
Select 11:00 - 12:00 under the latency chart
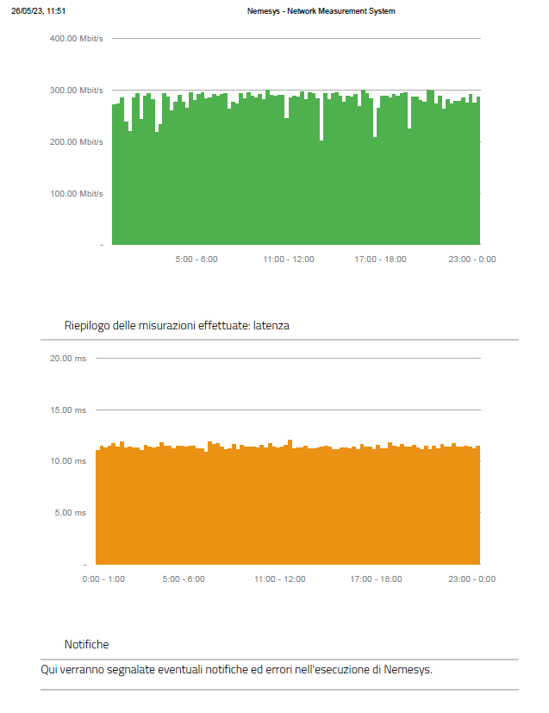pyautogui.click(x=280, y=579)
